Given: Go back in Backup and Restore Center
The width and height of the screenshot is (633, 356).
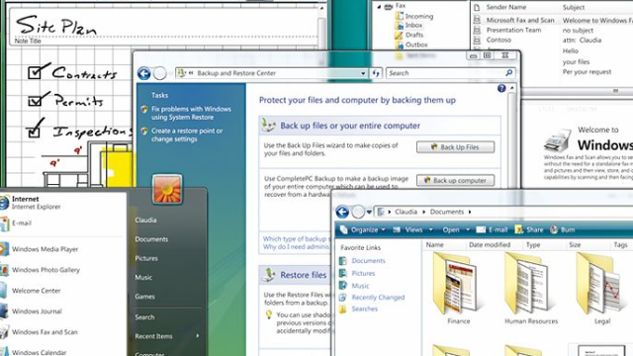Looking at the screenshot, I should [143, 73].
